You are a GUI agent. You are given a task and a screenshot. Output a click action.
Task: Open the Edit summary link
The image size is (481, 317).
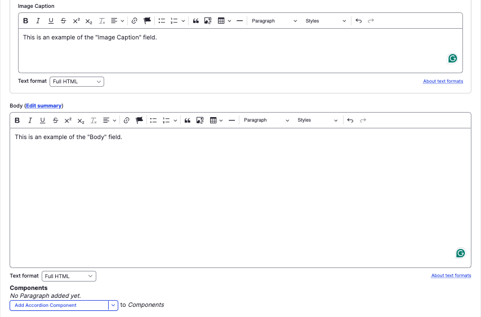(44, 106)
